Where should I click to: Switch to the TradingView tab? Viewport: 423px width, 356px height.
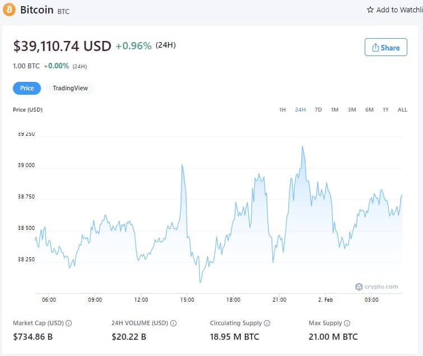[x=70, y=88]
